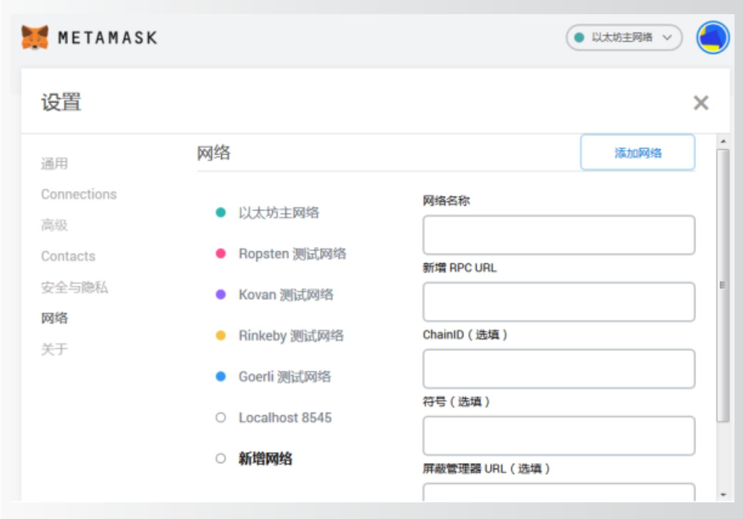743x519 pixels.
Task: Open the 安全与隐私 settings tab
Action: click(75, 287)
